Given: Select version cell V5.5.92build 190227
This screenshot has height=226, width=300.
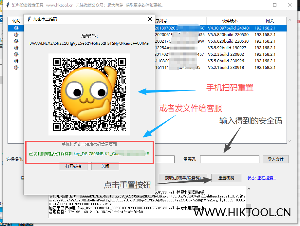Looking at the screenshot, I should pos(227,48).
